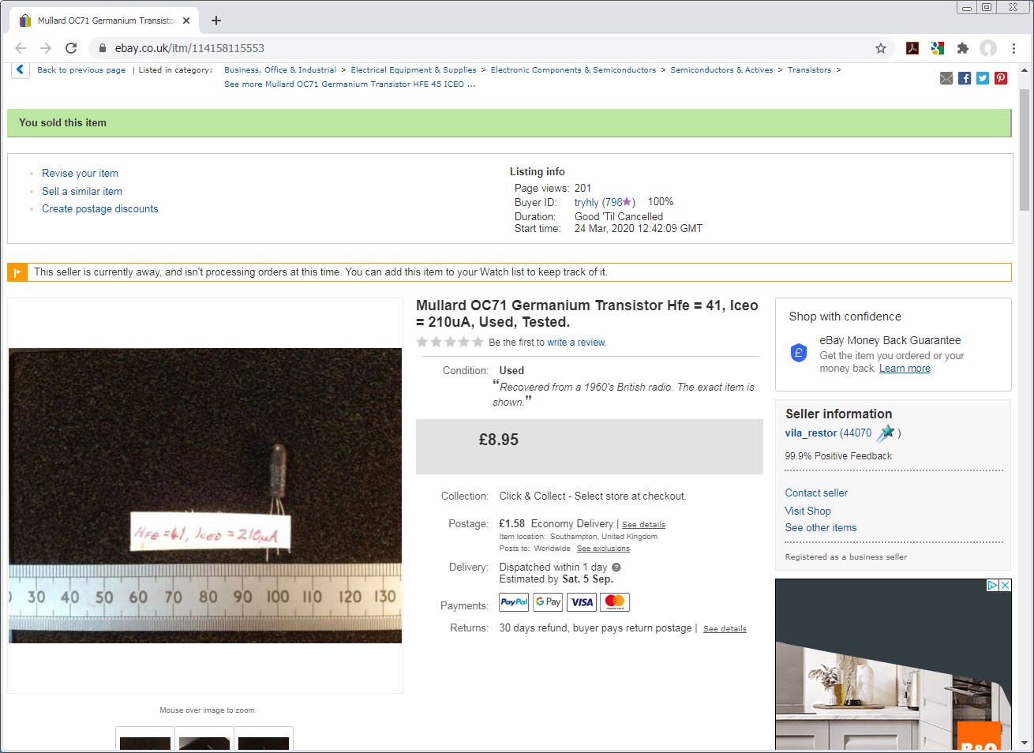Select the first image thumbnail below photo

coord(145,740)
